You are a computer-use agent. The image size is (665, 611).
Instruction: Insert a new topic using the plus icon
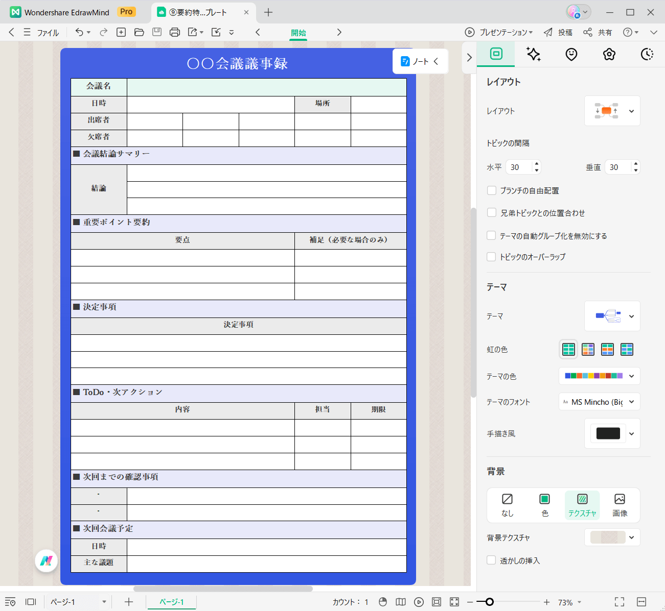point(121,32)
